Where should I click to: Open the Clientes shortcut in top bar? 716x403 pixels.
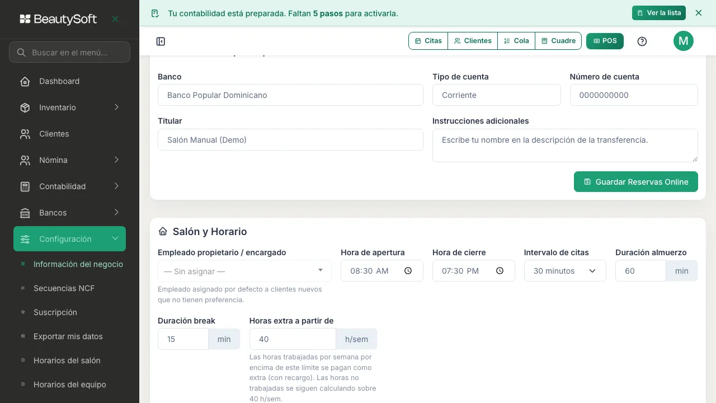(x=473, y=41)
